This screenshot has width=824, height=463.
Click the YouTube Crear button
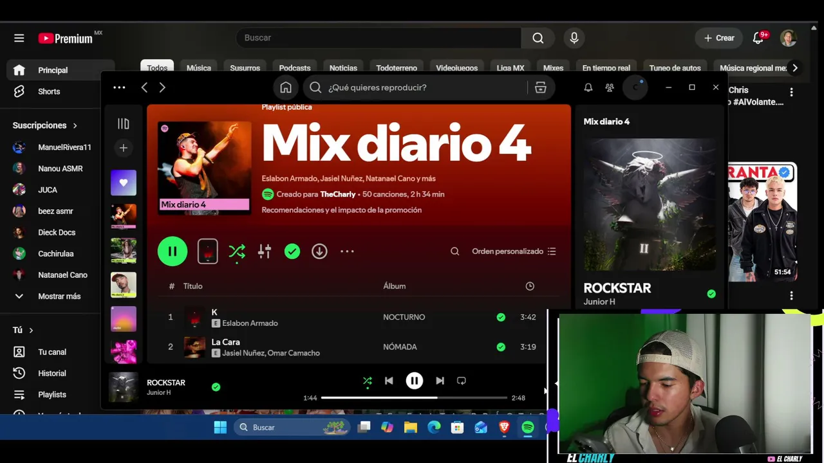pyautogui.click(x=719, y=38)
